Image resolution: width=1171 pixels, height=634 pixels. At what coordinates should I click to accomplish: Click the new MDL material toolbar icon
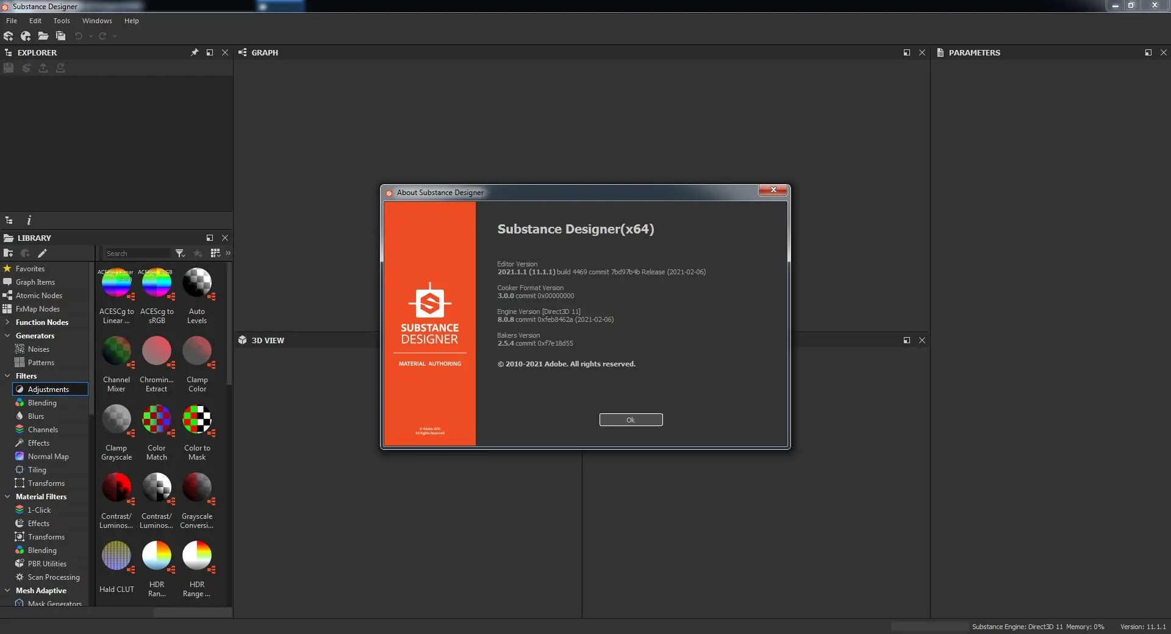(26, 36)
